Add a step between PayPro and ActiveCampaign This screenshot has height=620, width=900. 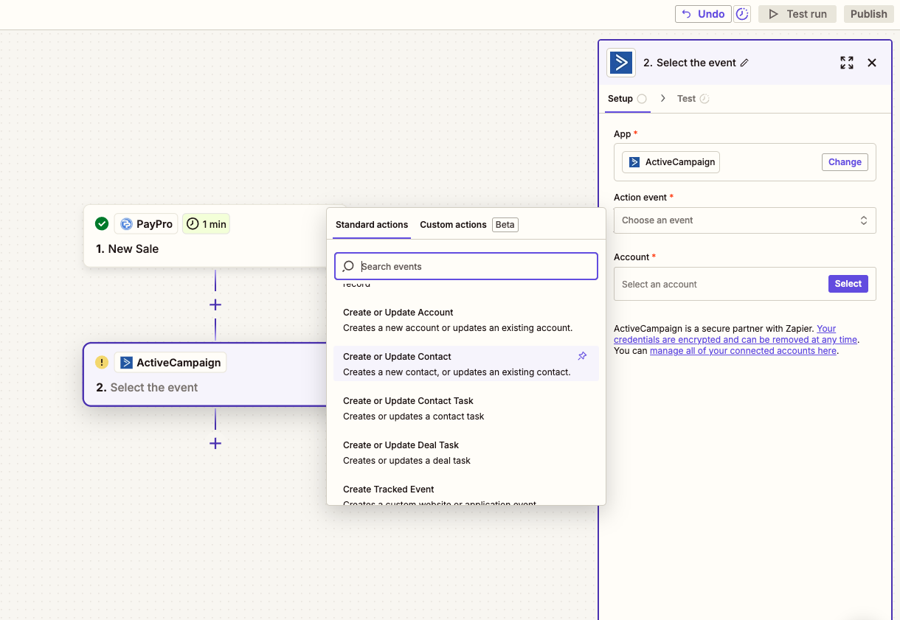tap(215, 304)
